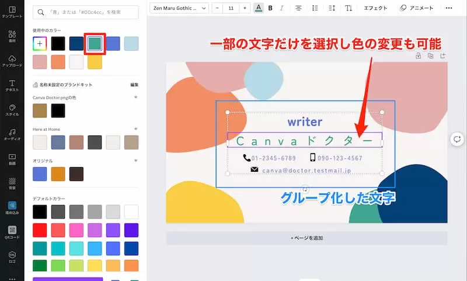467x281 pixels.
Task: Select the teal green swatch in 使用中のカラー
Action: [95, 43]
